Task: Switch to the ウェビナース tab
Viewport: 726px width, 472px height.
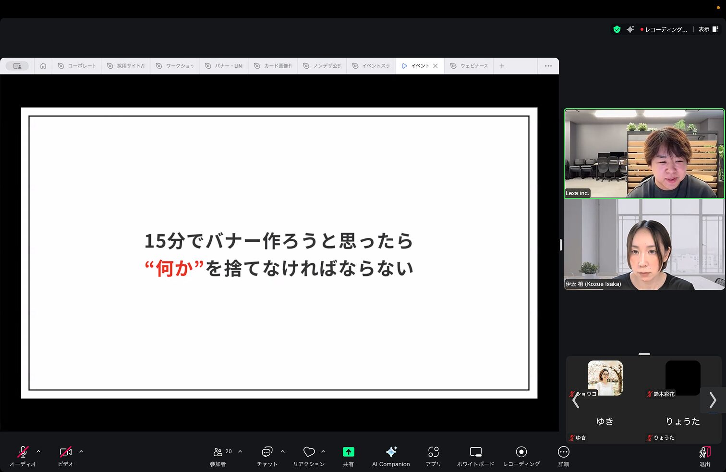Action: point(469,66)
